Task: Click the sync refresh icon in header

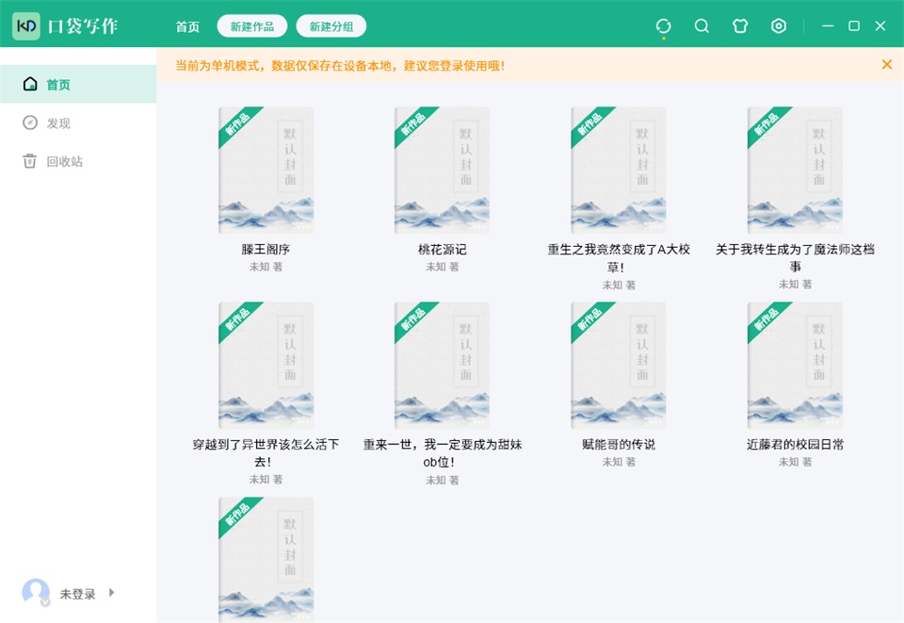Action: pos(663,26)
